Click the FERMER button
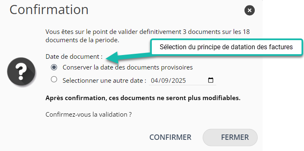Image resolution: width=304 pixels, height=151 pixels. pyautogui.click(x=230, y=137)
